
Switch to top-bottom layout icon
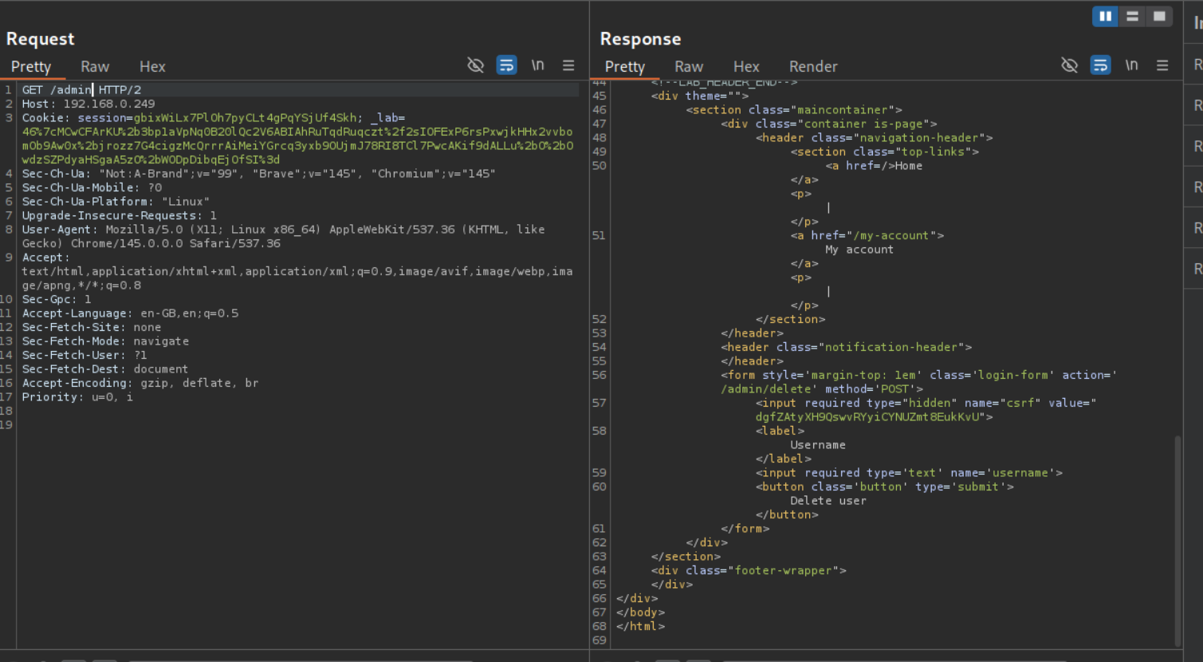pyautogui.click(x=1132, y=16)
